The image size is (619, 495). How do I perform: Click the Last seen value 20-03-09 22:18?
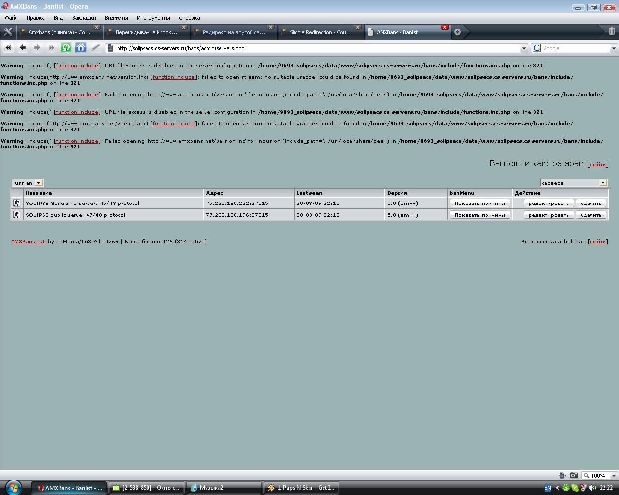(318, 215)
